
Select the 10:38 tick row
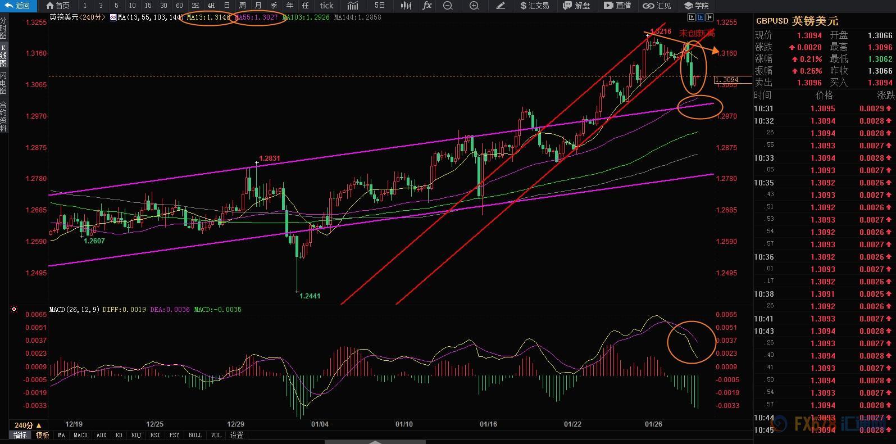click(824, 294)
